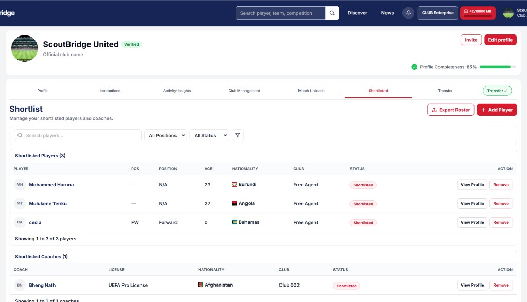Click the profile completeness progress bar
This screenshot has width=527, height=302.
[498, 67]
